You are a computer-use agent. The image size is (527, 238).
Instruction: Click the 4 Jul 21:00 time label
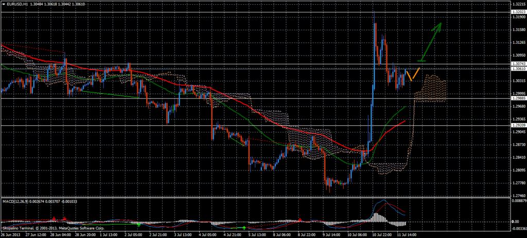tap(233, 235)
